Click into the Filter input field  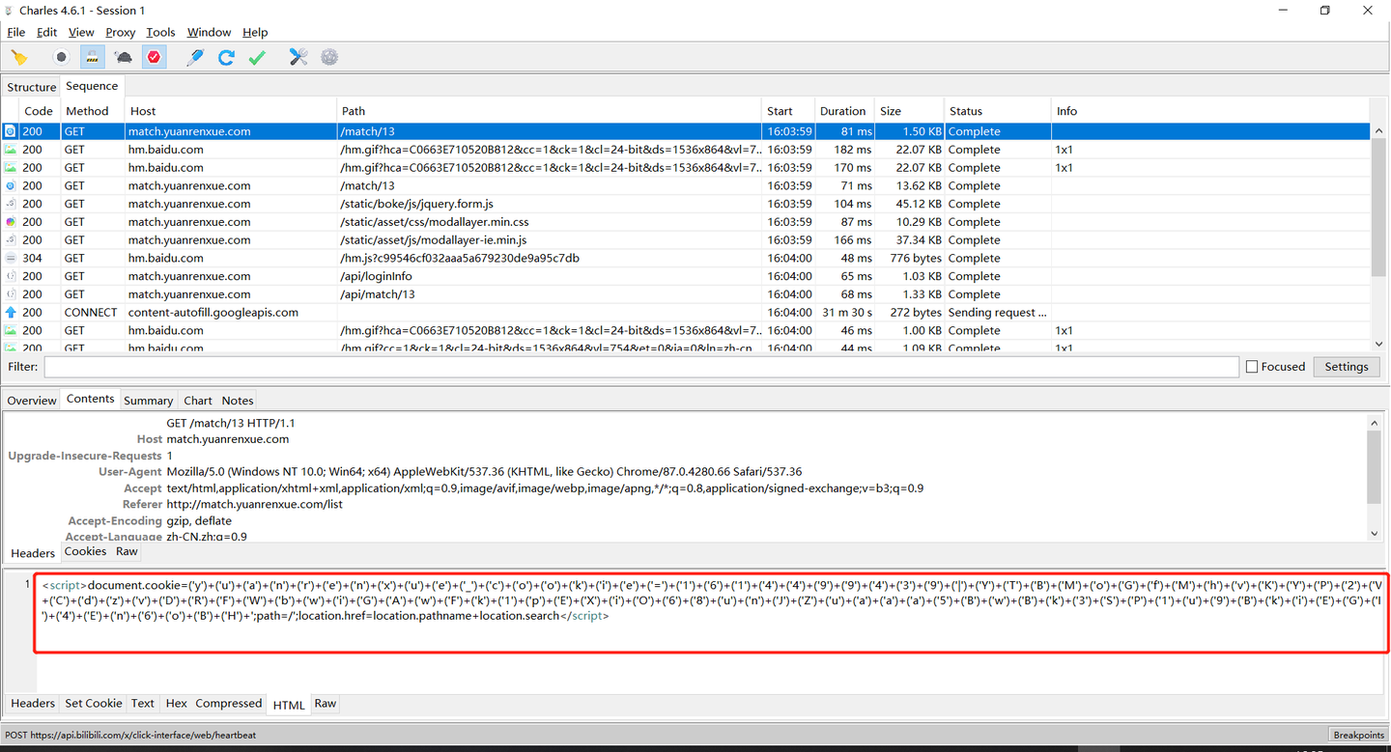pyautogui.click(x=641, y=367)
